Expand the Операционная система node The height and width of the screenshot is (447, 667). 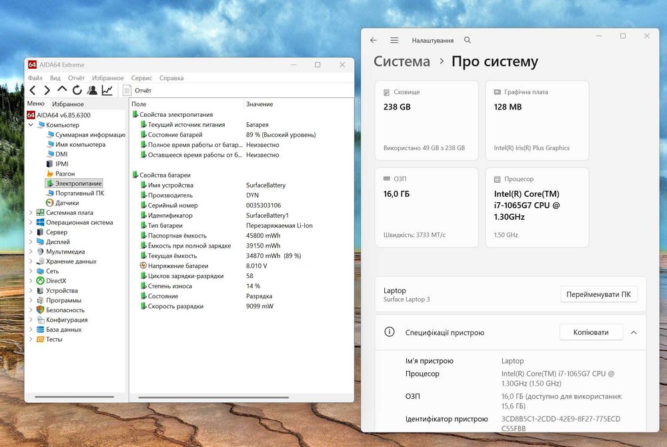tap(31, 222)
